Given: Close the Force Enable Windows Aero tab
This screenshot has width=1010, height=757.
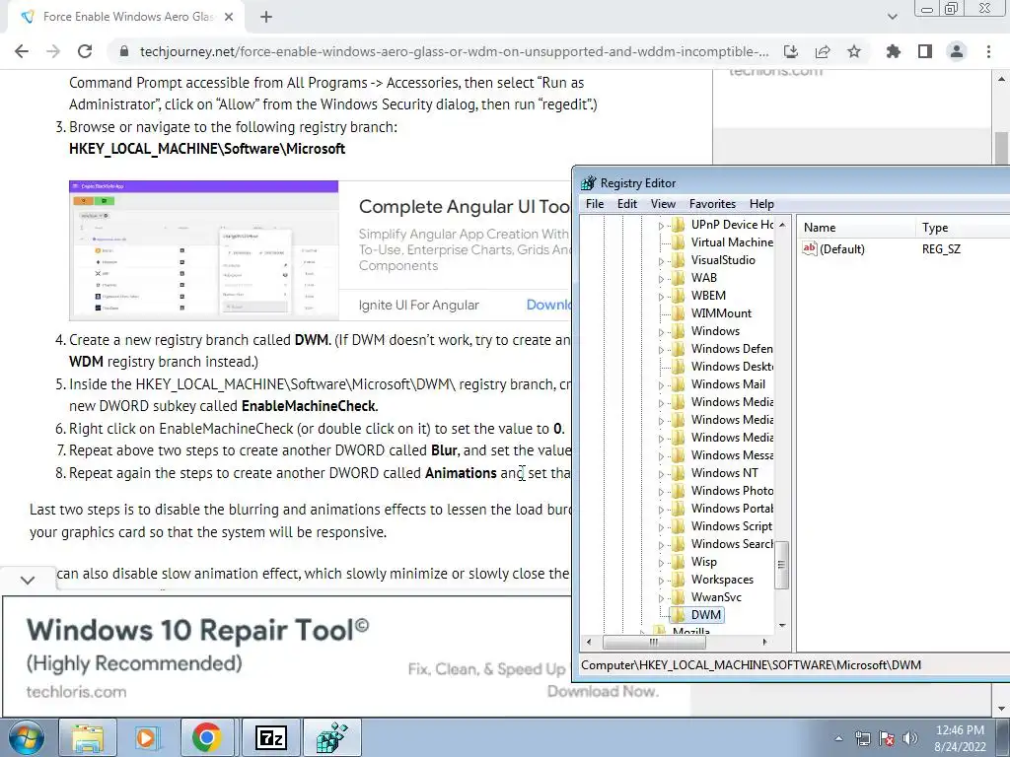Looking at the screenshot, I should click(229, 18).
